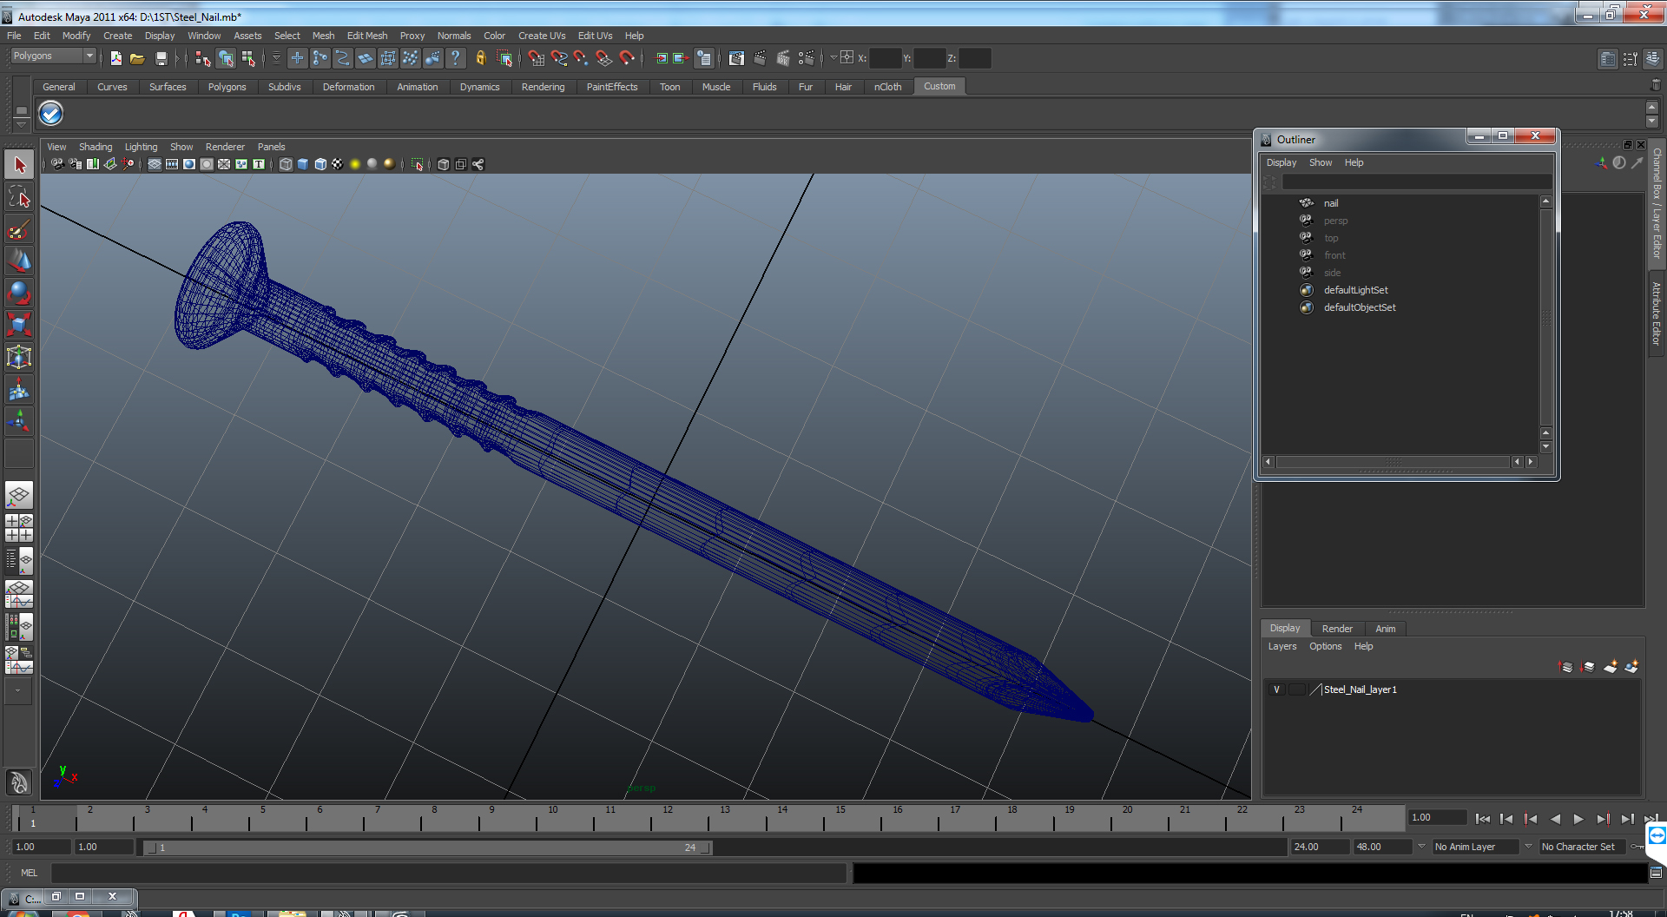
Task: Open the Edit Mesh menu
Action: (367, 36)
